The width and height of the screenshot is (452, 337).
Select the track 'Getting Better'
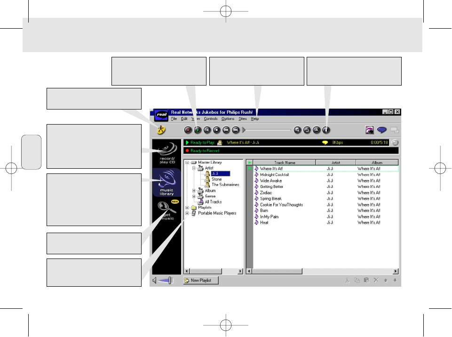coord(271,187)
